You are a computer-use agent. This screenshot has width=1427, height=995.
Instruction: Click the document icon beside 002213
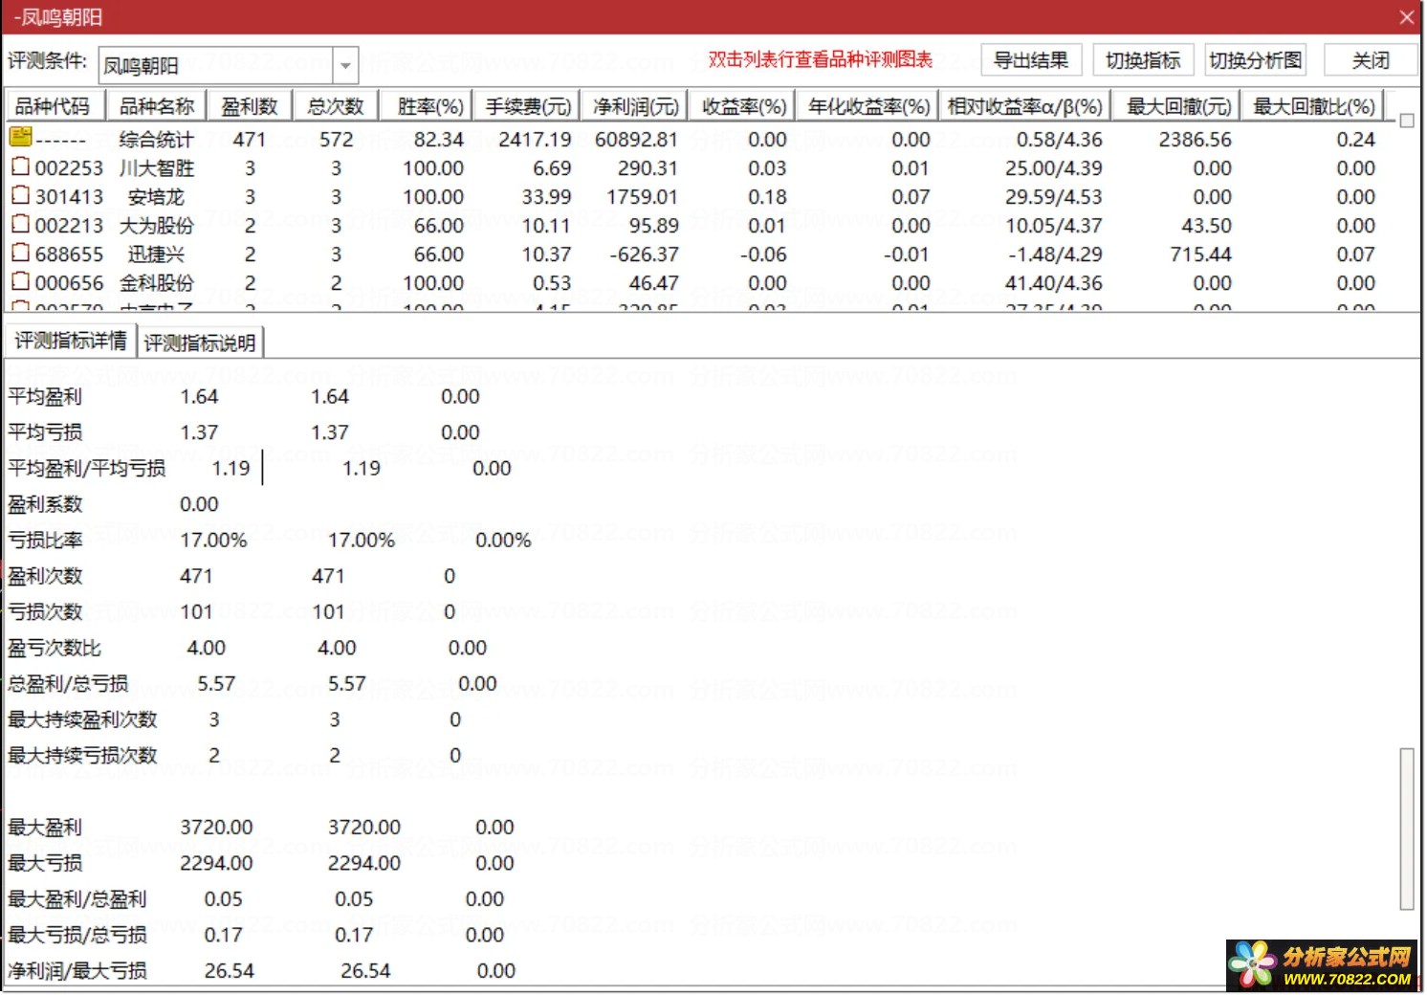point(20,224)
